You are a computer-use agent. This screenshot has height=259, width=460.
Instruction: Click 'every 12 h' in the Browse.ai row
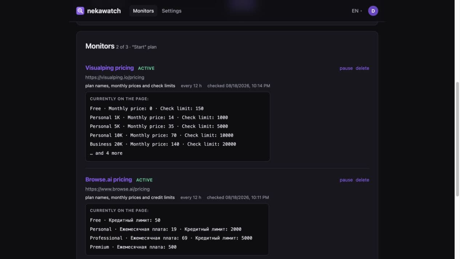[191, 198]
